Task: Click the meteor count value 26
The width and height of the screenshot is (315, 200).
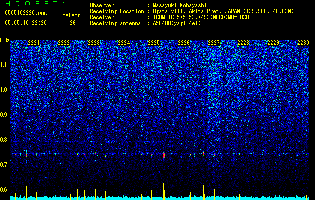Action: 73,23
